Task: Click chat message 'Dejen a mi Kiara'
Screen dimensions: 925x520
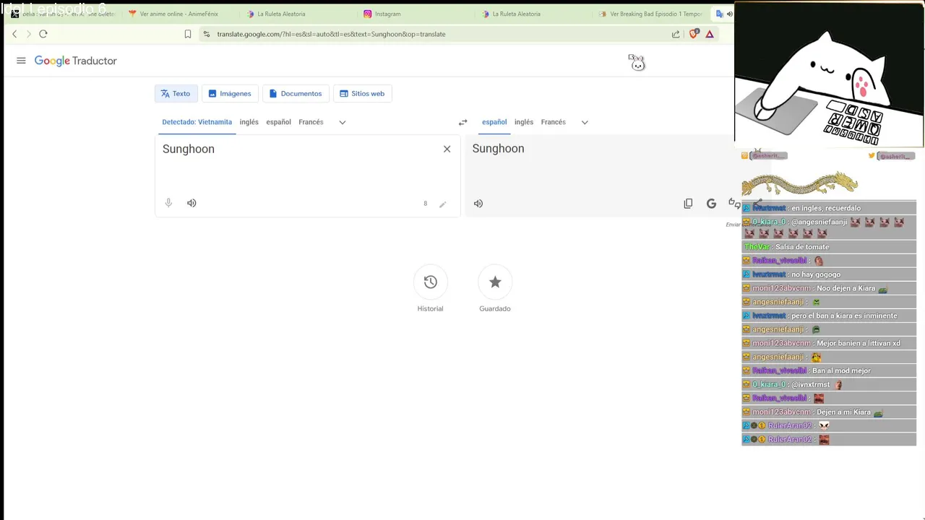Action: pos(843,412)
